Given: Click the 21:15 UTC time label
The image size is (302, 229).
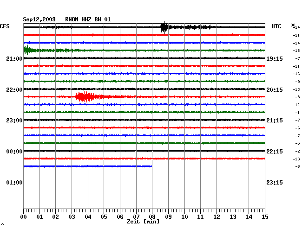Looking at the screenshot, I should point(275,121).
